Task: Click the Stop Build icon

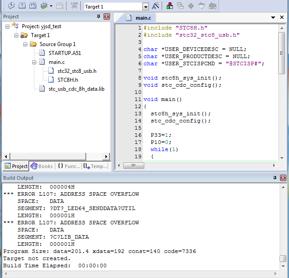Action: (60, 6)
